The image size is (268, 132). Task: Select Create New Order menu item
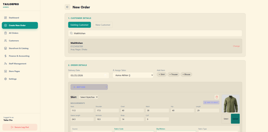coord(20,25)
